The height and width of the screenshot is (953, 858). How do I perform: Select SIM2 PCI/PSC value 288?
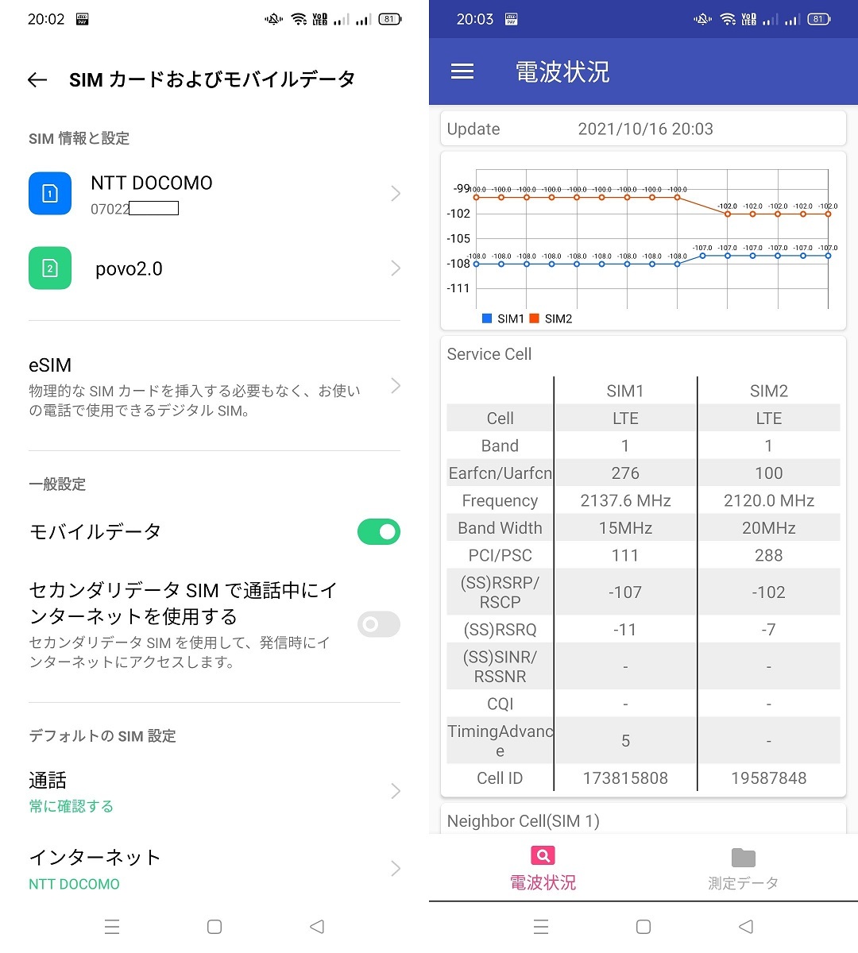point(769,555)
